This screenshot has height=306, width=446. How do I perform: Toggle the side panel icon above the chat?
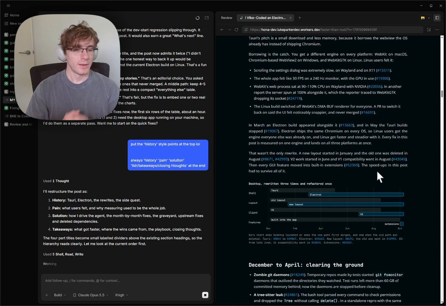[207, 18]
